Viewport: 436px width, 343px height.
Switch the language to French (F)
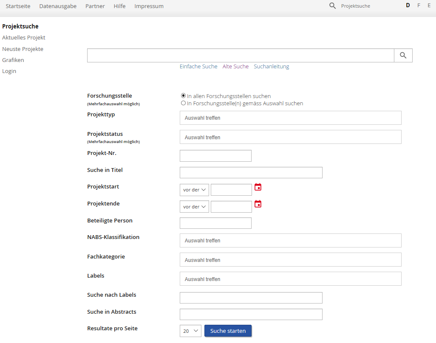(419, 6)
